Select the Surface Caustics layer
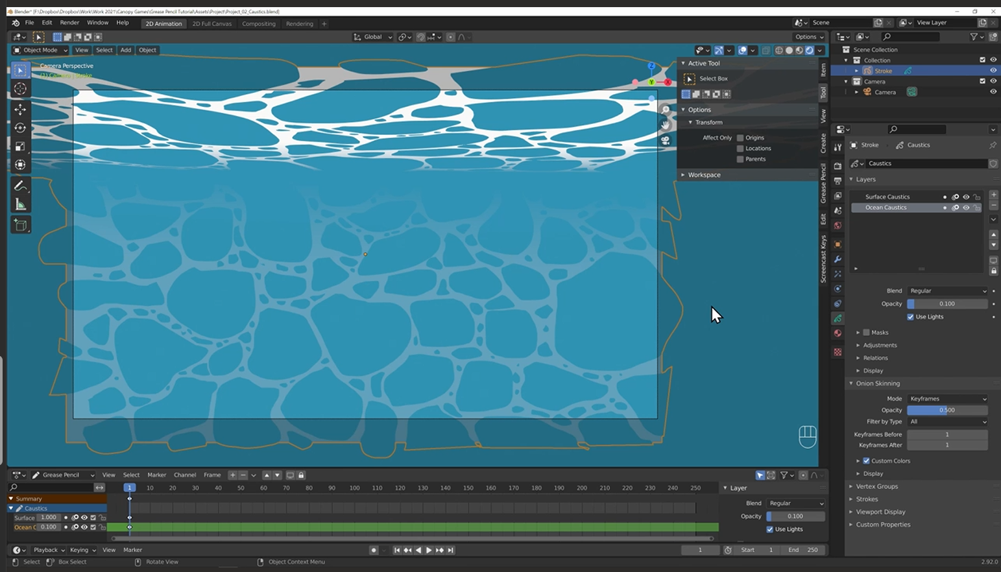 (x=887, y=197)
